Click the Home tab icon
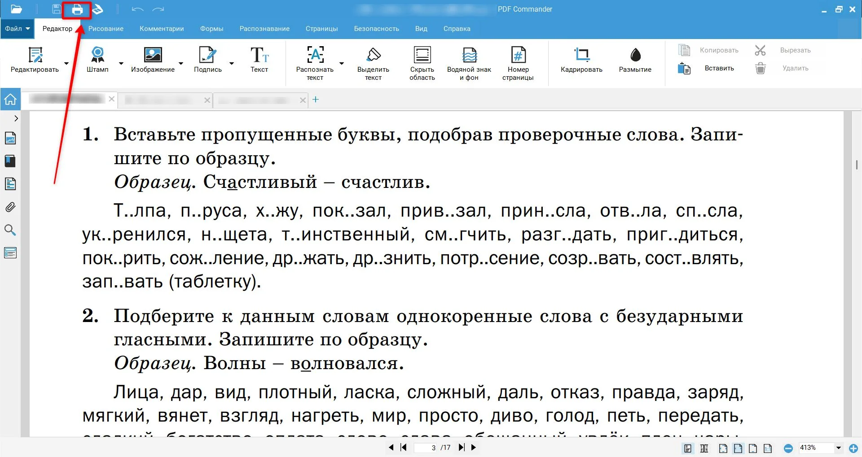Screen dimensions: 862x457 (x=10, y=100)
